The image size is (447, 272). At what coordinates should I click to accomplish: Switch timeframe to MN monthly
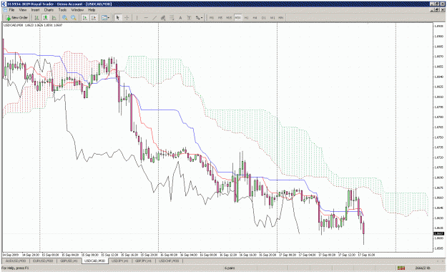tap(281, 18)
